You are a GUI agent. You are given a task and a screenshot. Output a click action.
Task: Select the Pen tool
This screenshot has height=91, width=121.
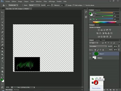[2, 58]
